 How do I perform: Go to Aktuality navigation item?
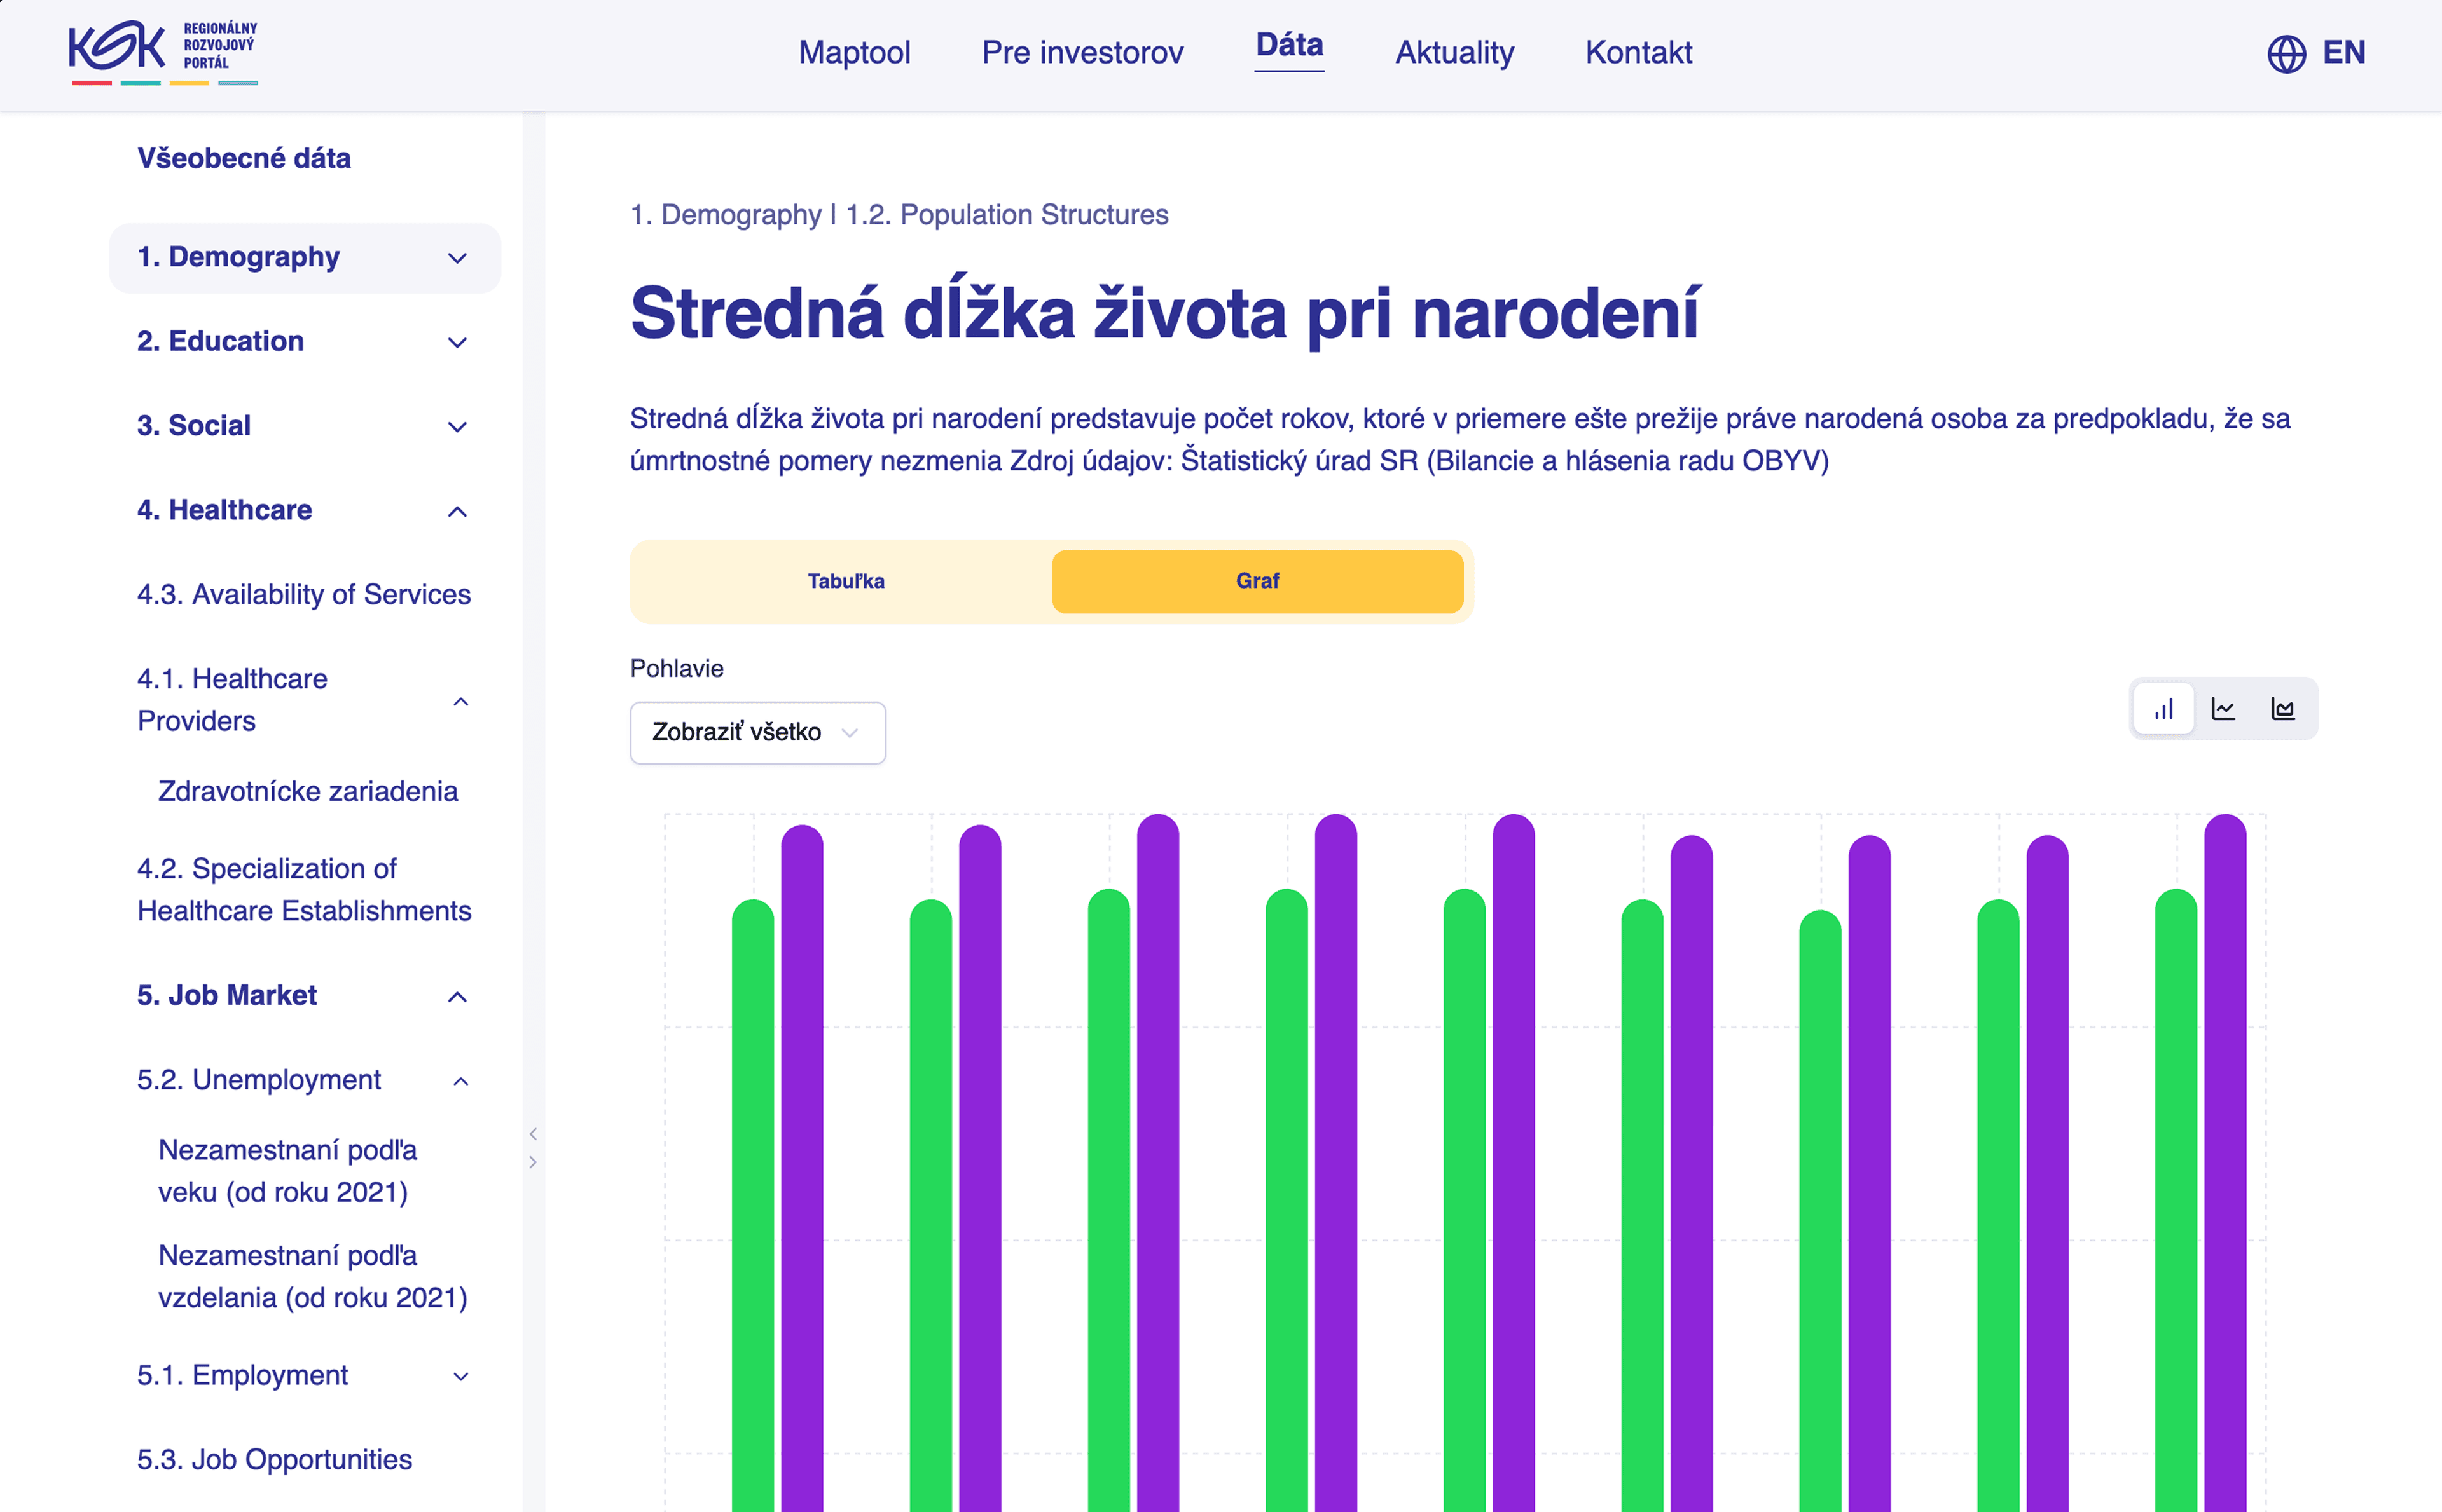pyautogui.click(x=1454, y=52)
